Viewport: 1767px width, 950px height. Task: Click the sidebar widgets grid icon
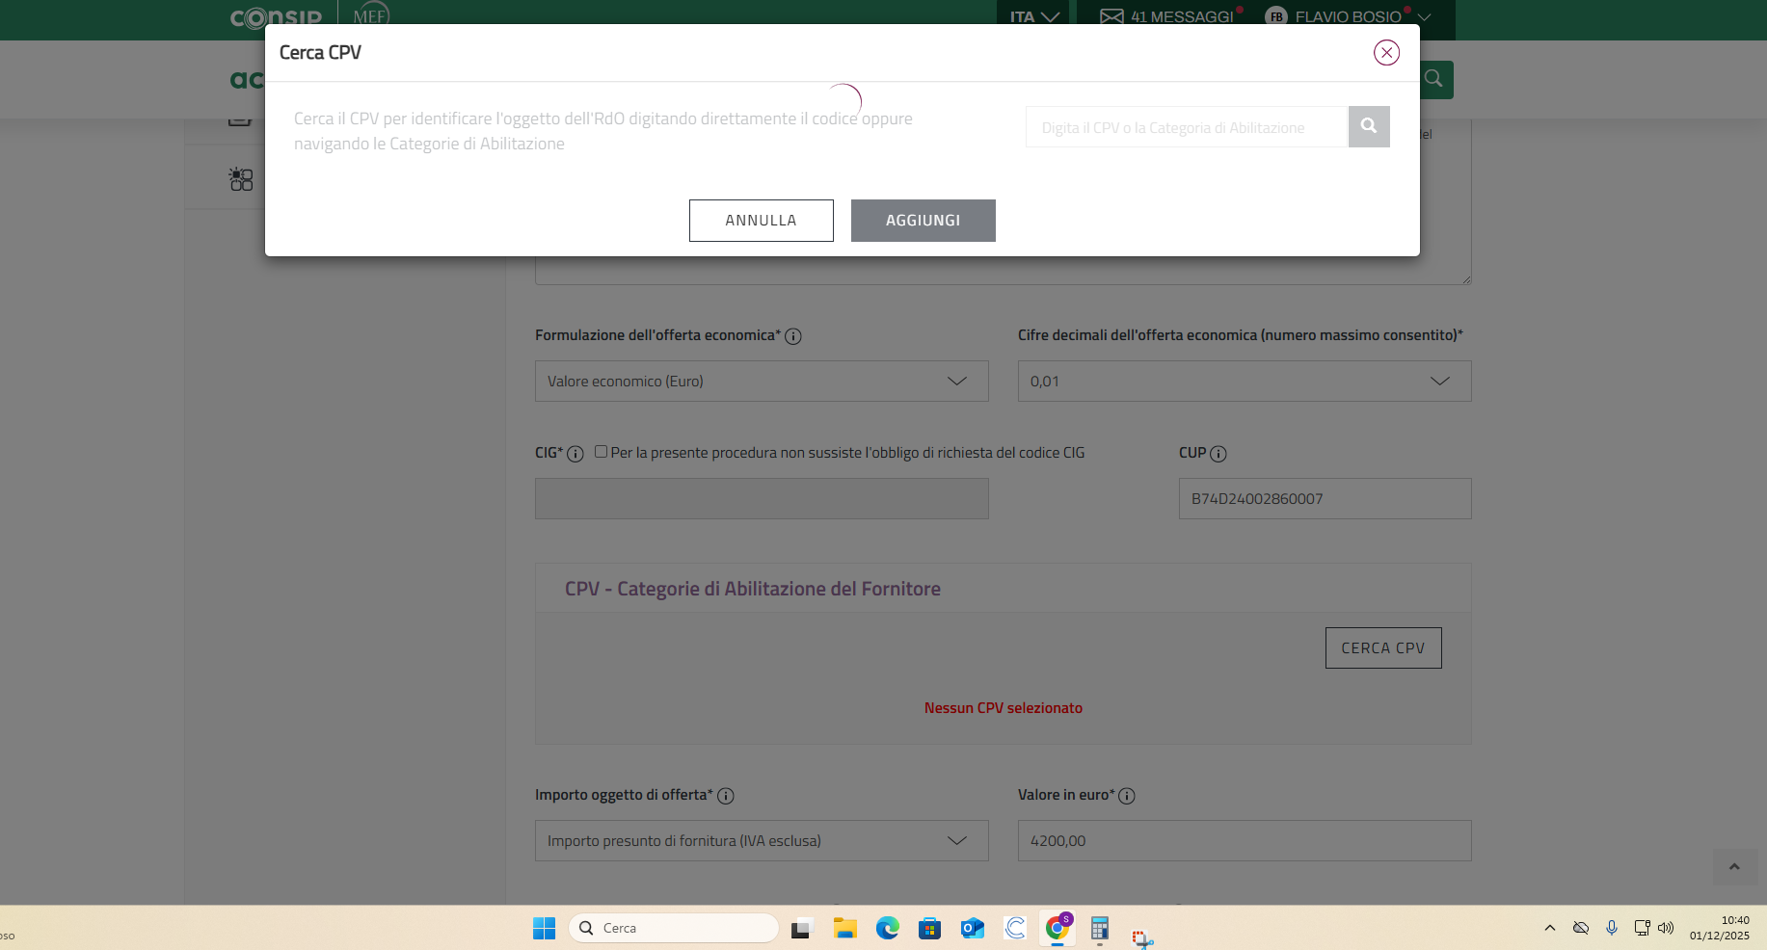coord(241,179)
